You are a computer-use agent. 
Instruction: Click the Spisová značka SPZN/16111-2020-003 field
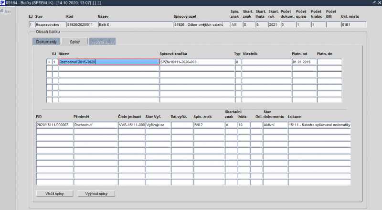[x=196, y=62]
